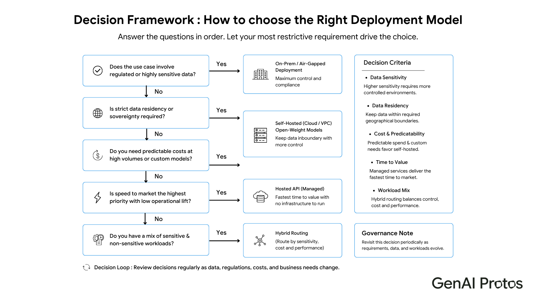Click the hybrid routing network node icon

pyautogui.click(x=260, y=241)
